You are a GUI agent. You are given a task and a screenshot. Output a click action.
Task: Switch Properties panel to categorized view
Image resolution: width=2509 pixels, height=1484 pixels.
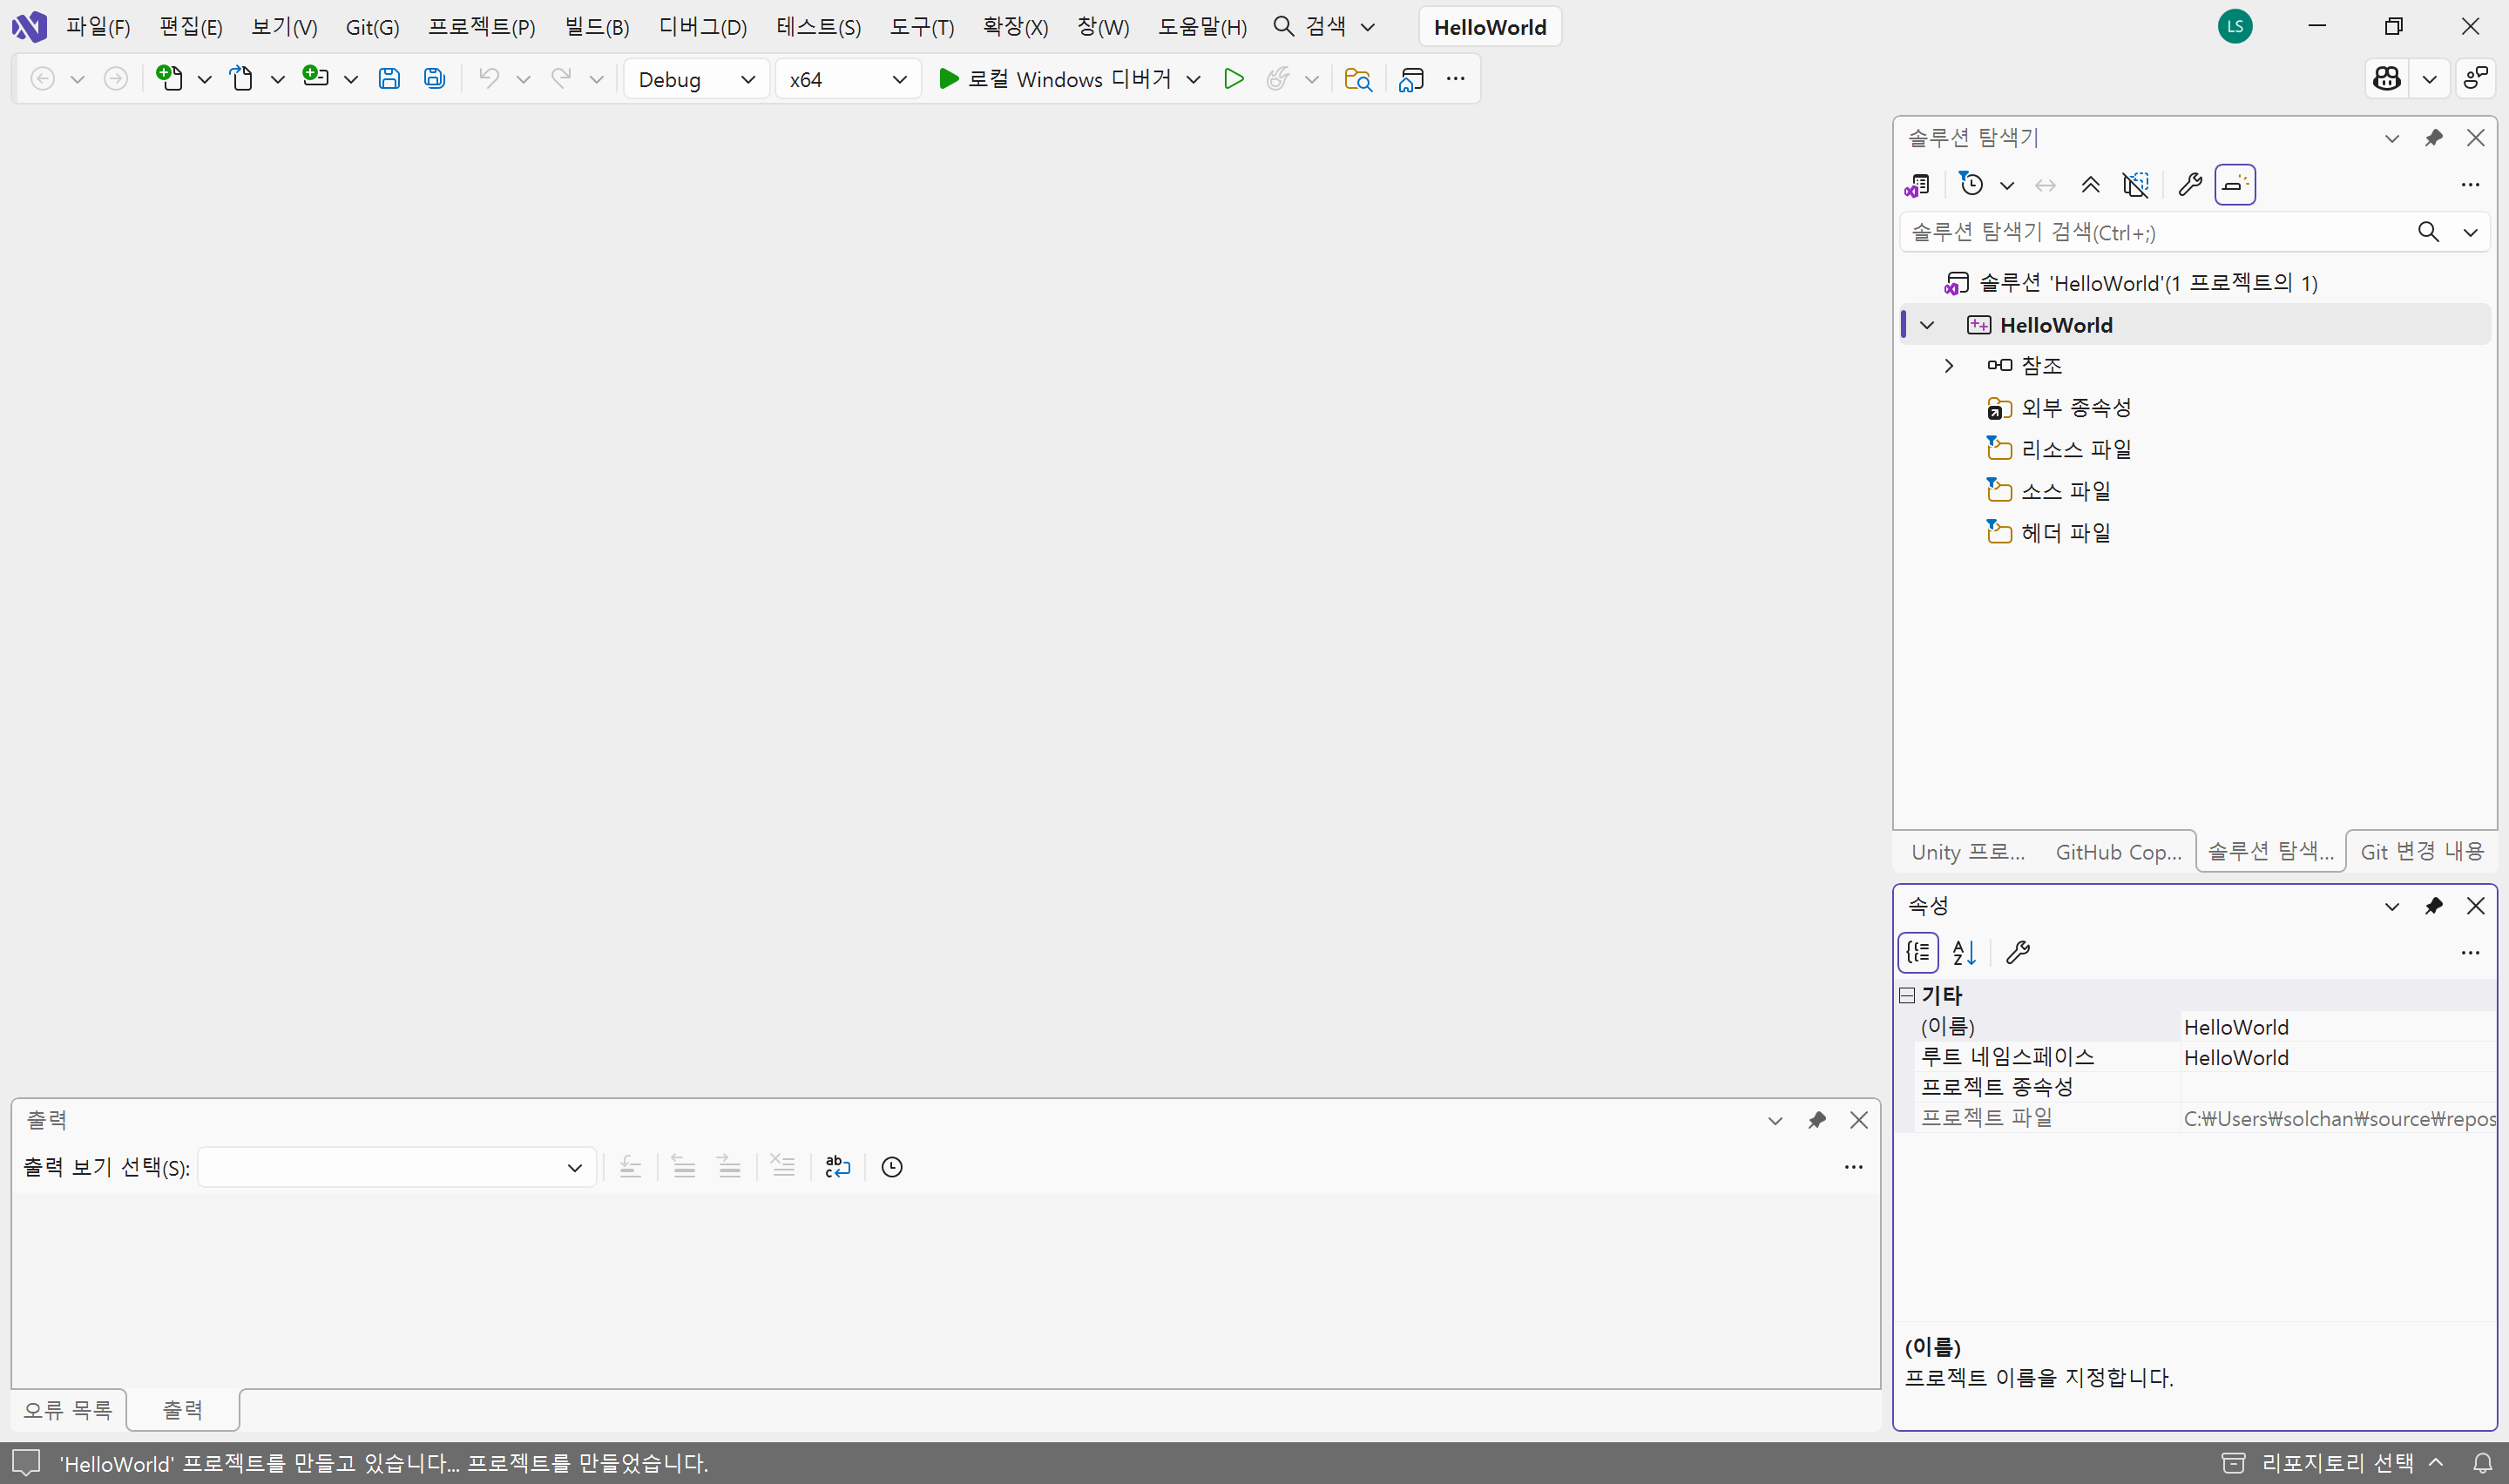[x=1918, y=952]
